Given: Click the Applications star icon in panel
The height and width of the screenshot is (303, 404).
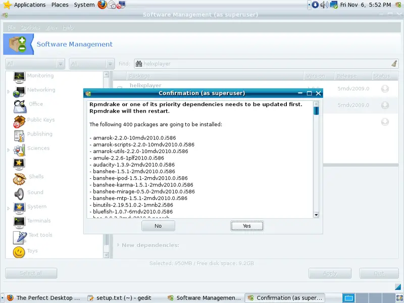Looking at the screenshot, I should [7, 5].
